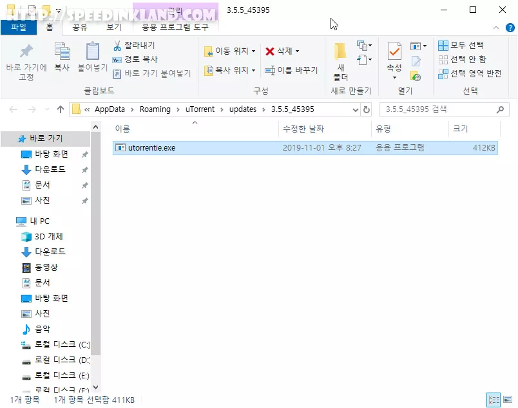
Task: Open the New item dropdown icon
Action: pyautogui.click(x=365, y=45)
